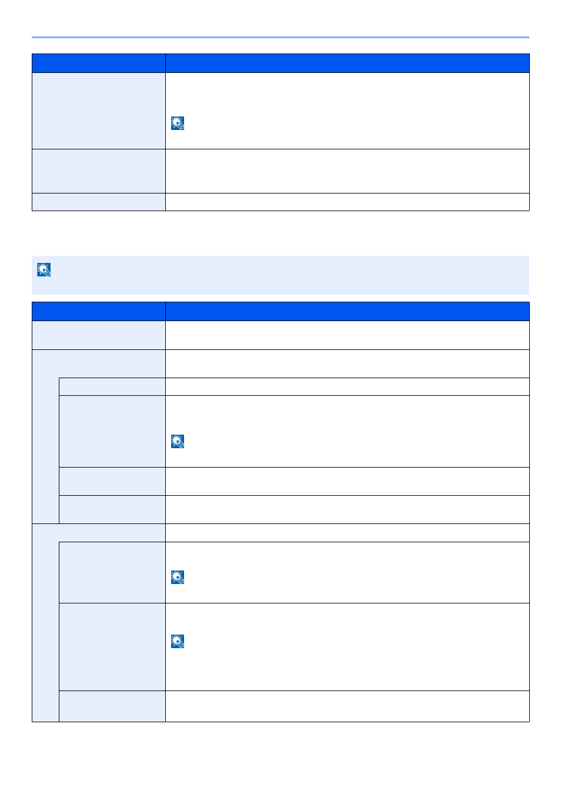This screenshot has width=561, height=794.
Task: Click the first light-blue label cell below the lower table header
Action: (99, 335)
